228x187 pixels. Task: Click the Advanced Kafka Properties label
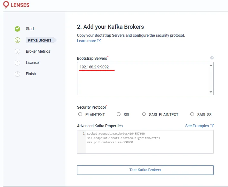(100, 126)
